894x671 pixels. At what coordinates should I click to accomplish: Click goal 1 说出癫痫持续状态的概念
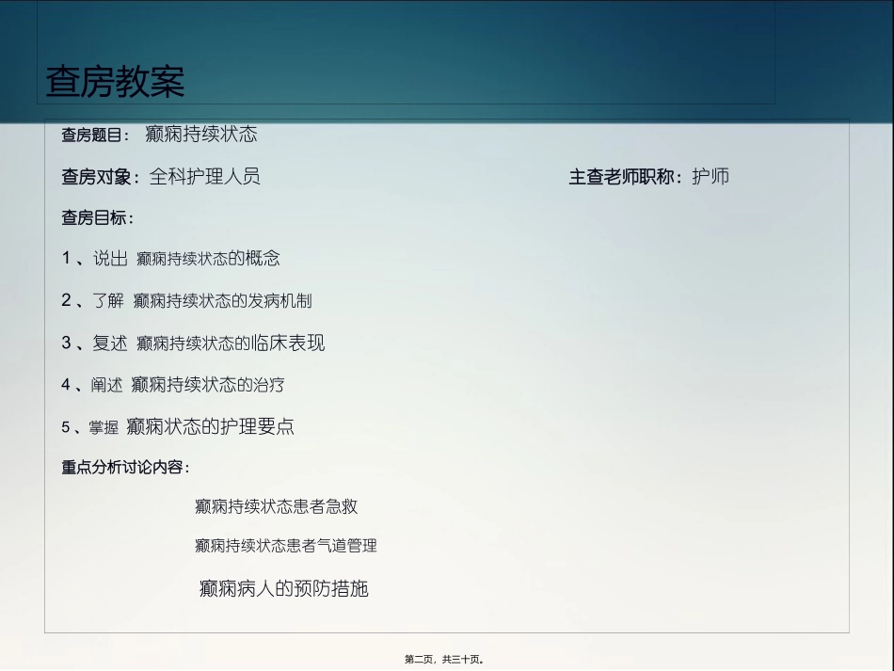[x=171, y=258]
